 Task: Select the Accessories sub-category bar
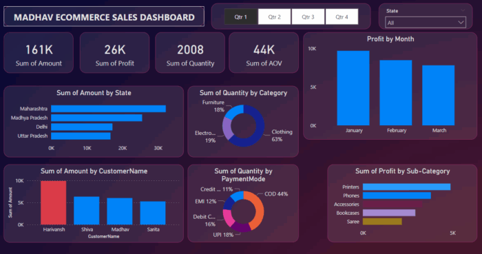[392, 204]
